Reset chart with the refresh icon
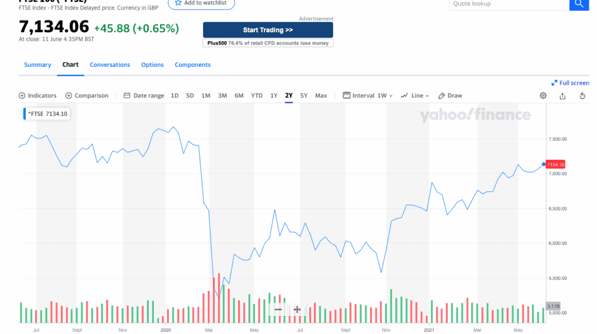Screen dimensions: 597x334 pos(582,95)
